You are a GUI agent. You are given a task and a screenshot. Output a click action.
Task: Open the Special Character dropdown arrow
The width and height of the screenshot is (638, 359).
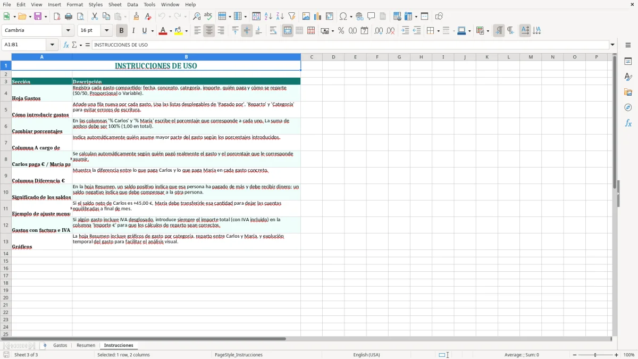click(351, 16)
